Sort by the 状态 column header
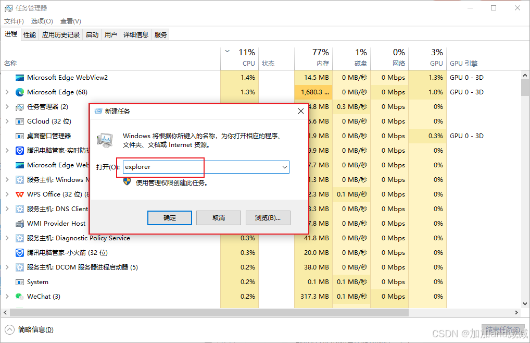 point(276,58)
